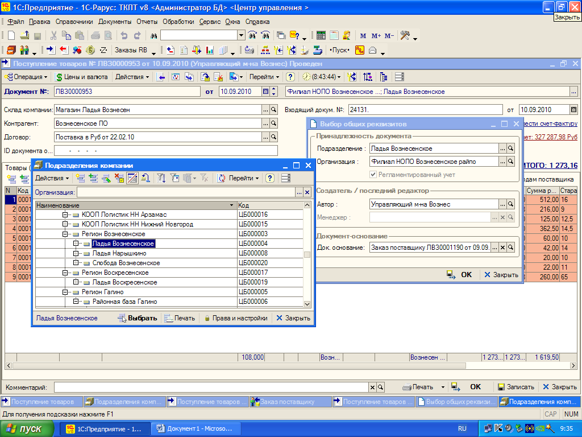Open search combo box dropdown in main toolbar
582x437 pixels.
point(241,35)
